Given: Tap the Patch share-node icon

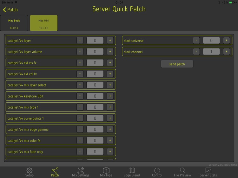Looking at the screenshot, I should [x=55, y=170].
